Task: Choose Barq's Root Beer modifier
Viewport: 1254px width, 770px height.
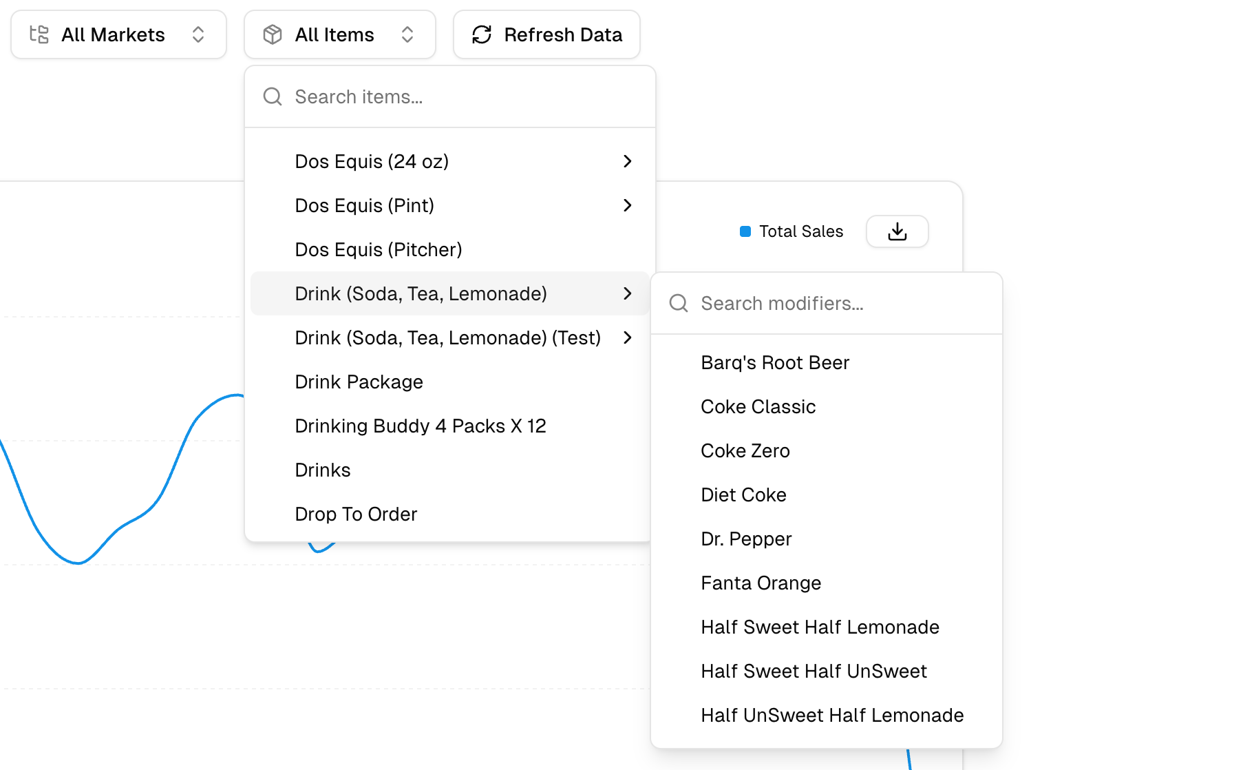Action: click(x=827, y=362)
